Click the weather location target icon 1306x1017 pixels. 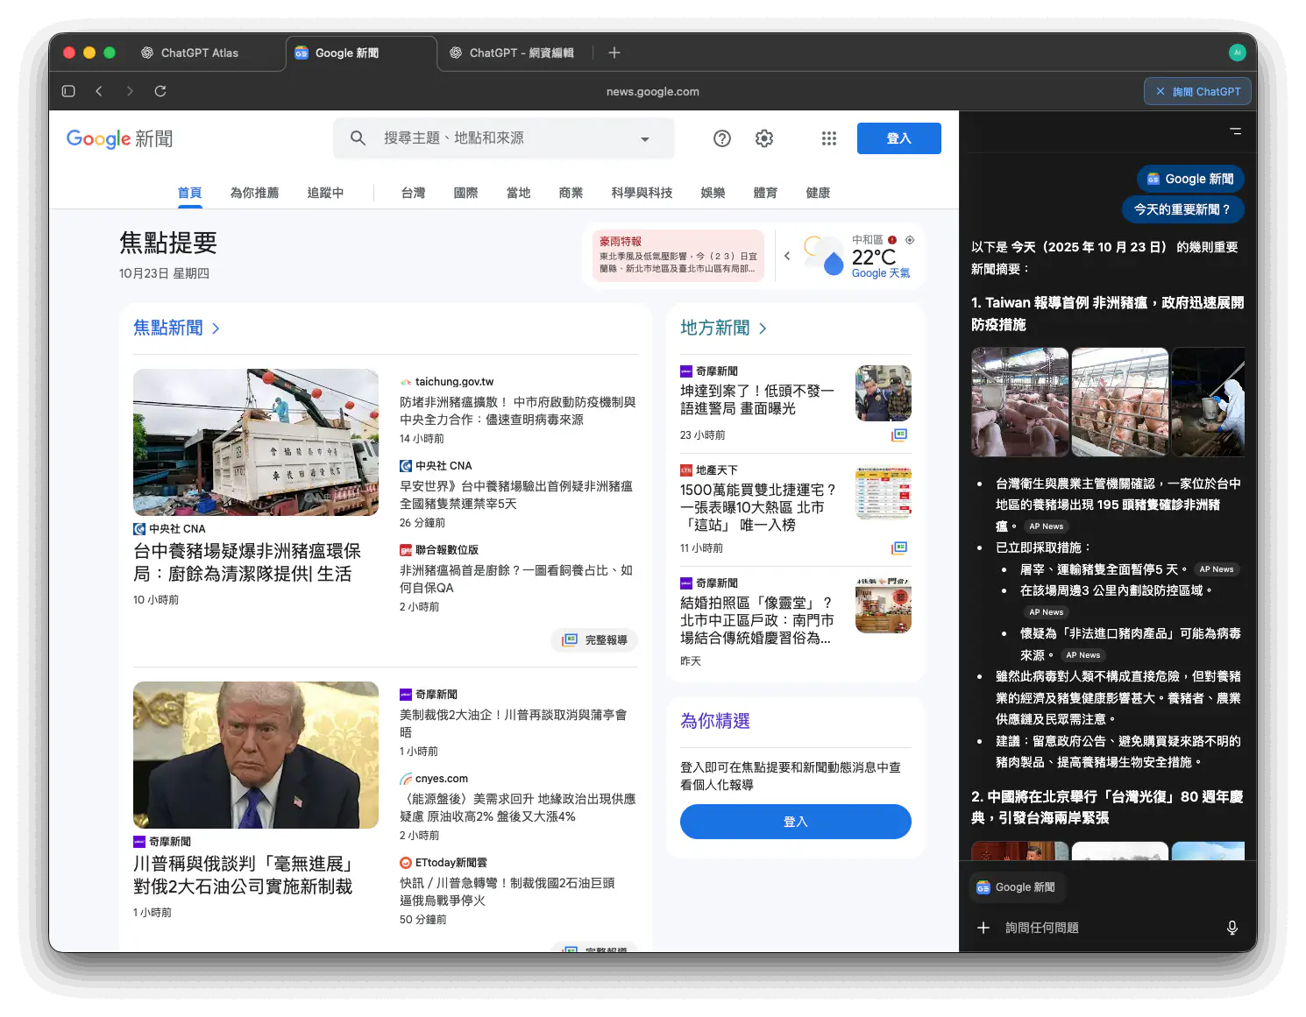pos(910,240)
